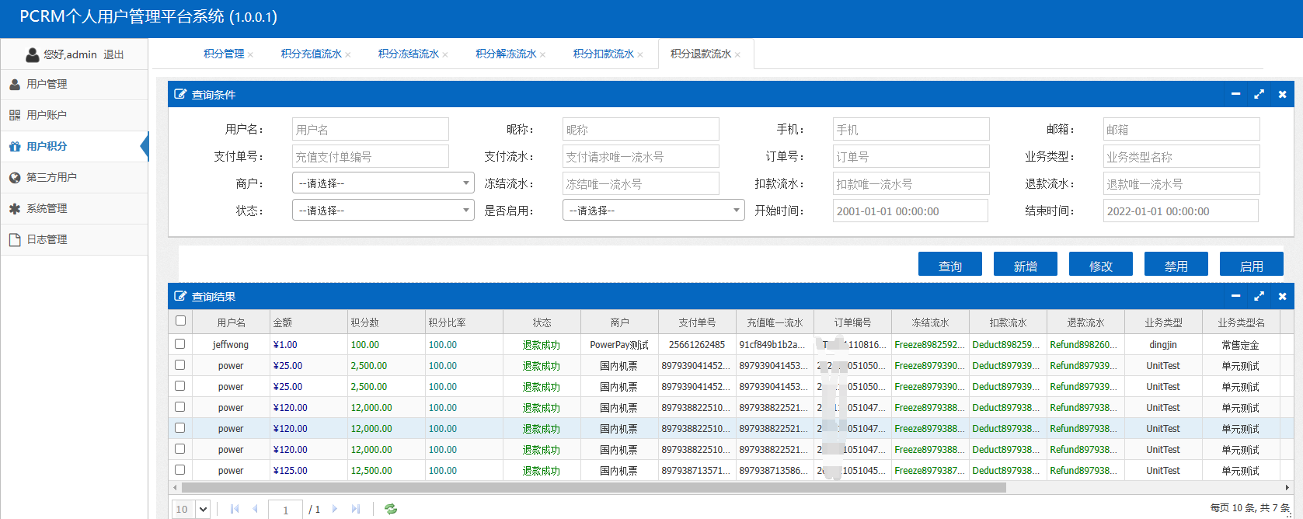
Task: Switch to the 积分冻结流水 tab
Action: [x=408, y=54]
